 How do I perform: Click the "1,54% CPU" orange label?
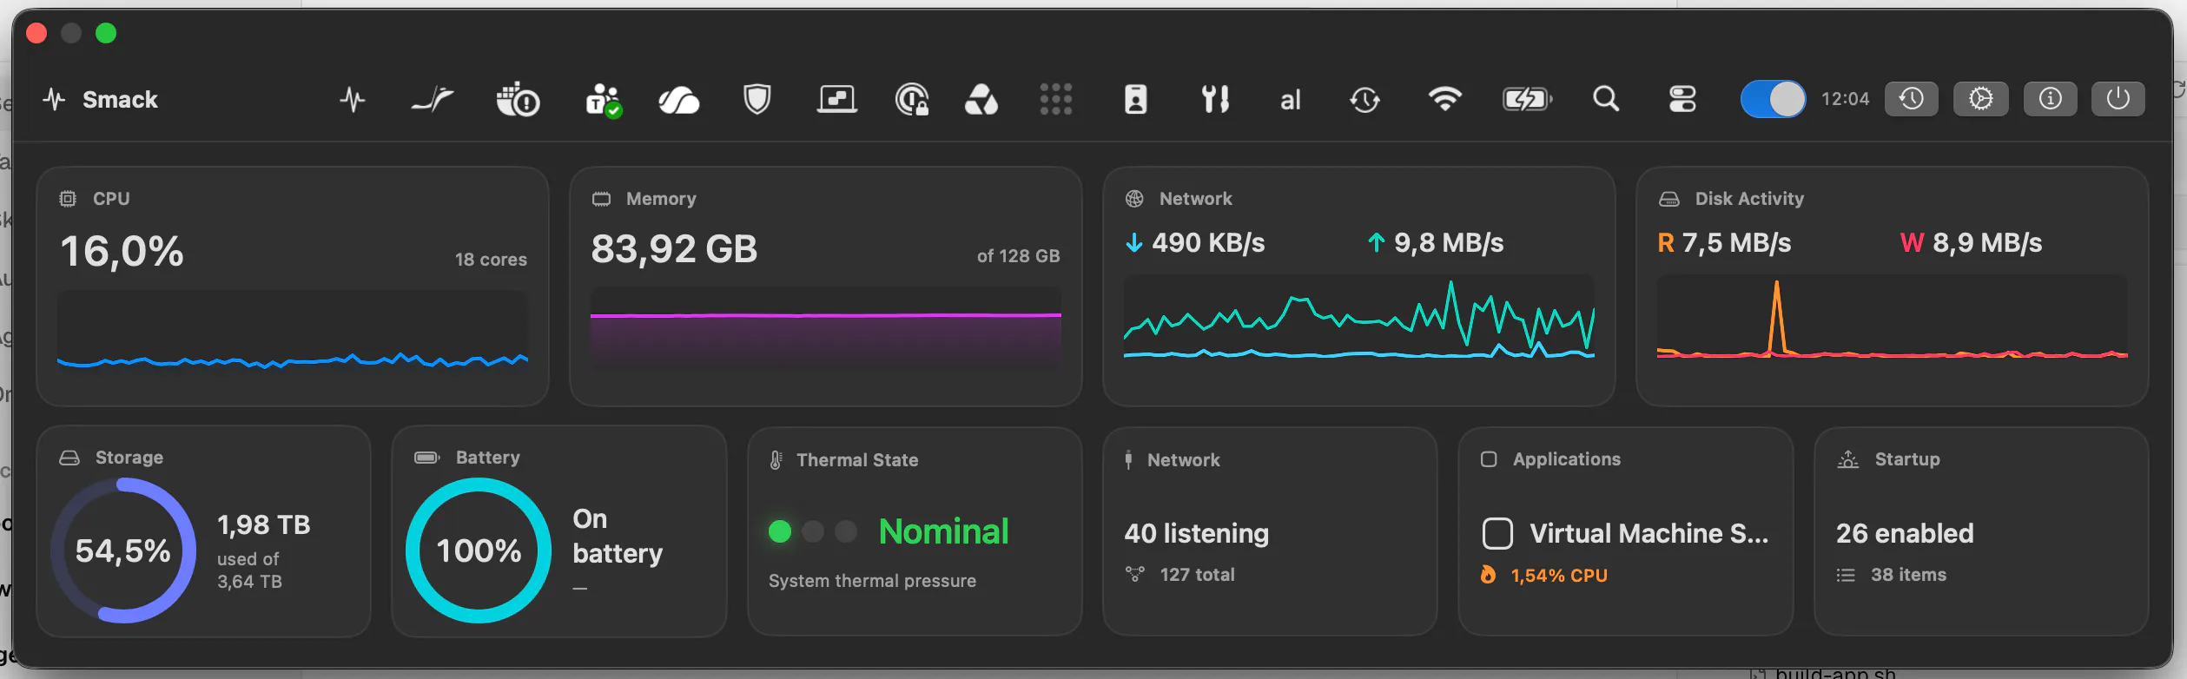click(1559, 575)
